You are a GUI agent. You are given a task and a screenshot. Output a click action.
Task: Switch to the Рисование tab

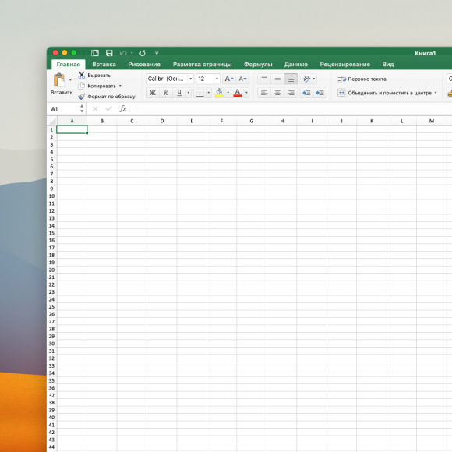point(144,64)
